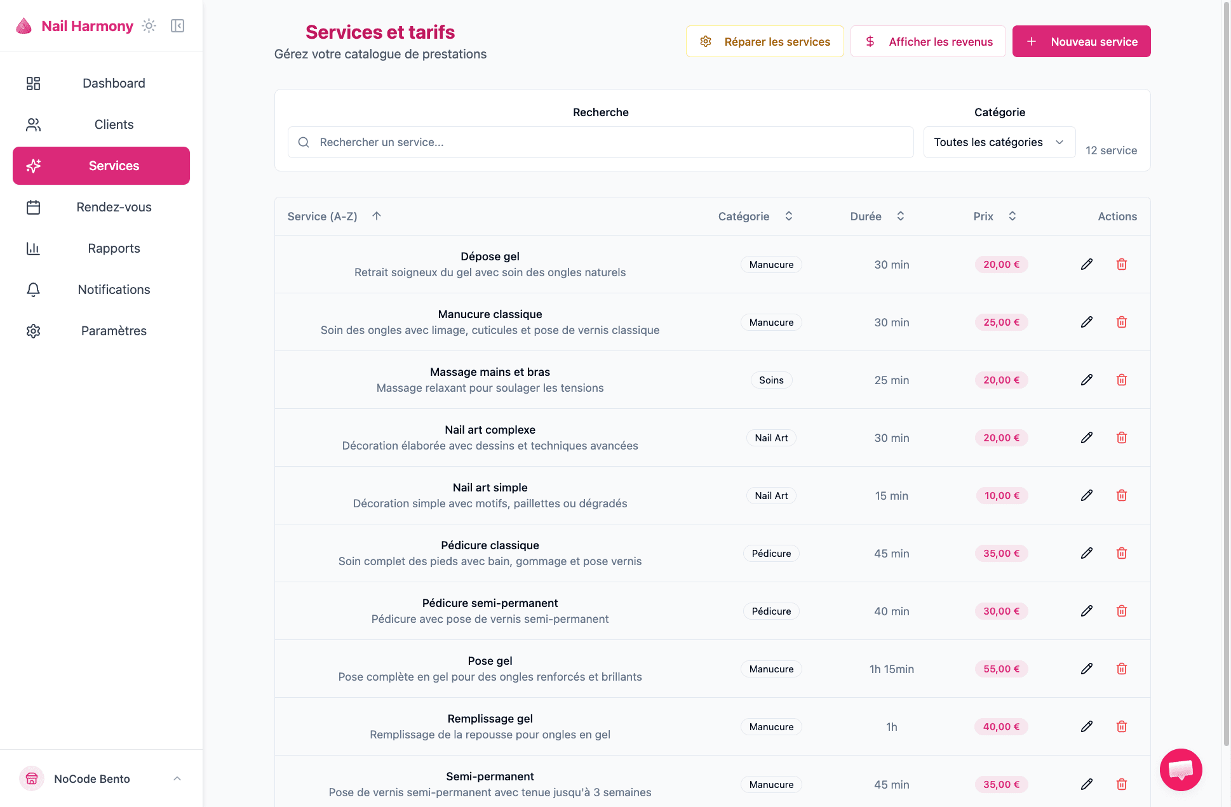This screenshot has height=807, width=1231.
Task: Open the chat bubble widget
Action: tap(1181, 770)
